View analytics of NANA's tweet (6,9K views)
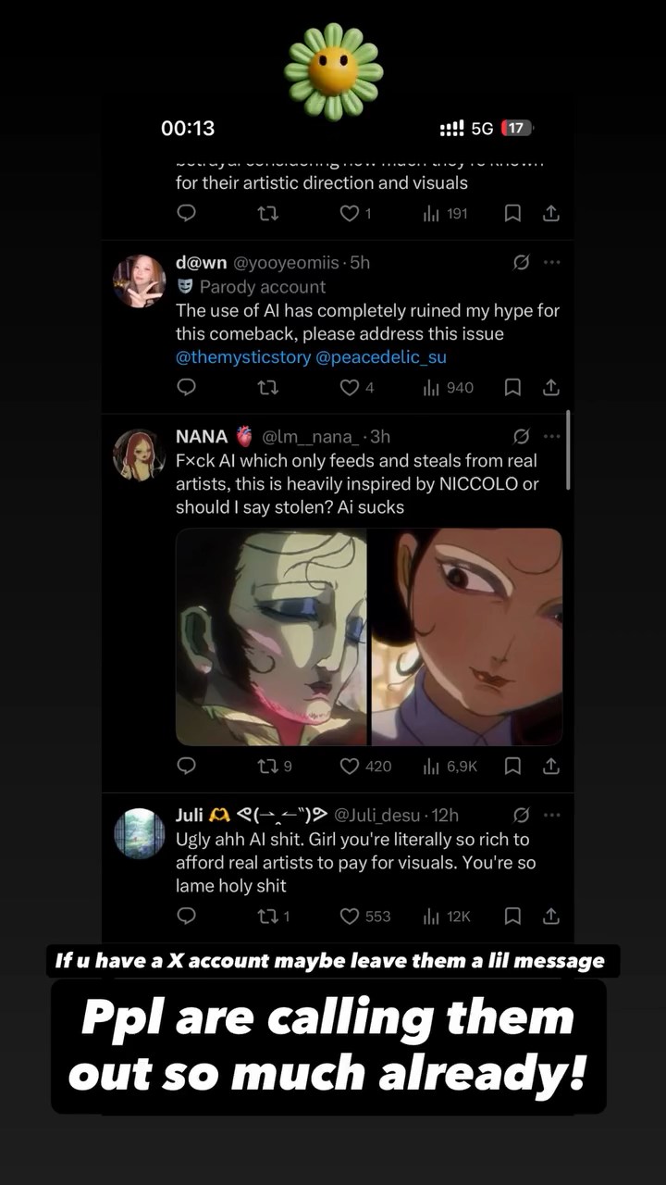Viewport: 666px width, 1185px height. tap(431, 767)
